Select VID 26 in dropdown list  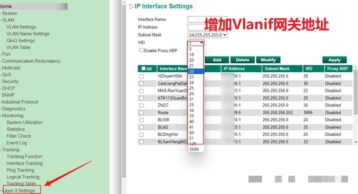click(x=196, y=94)
